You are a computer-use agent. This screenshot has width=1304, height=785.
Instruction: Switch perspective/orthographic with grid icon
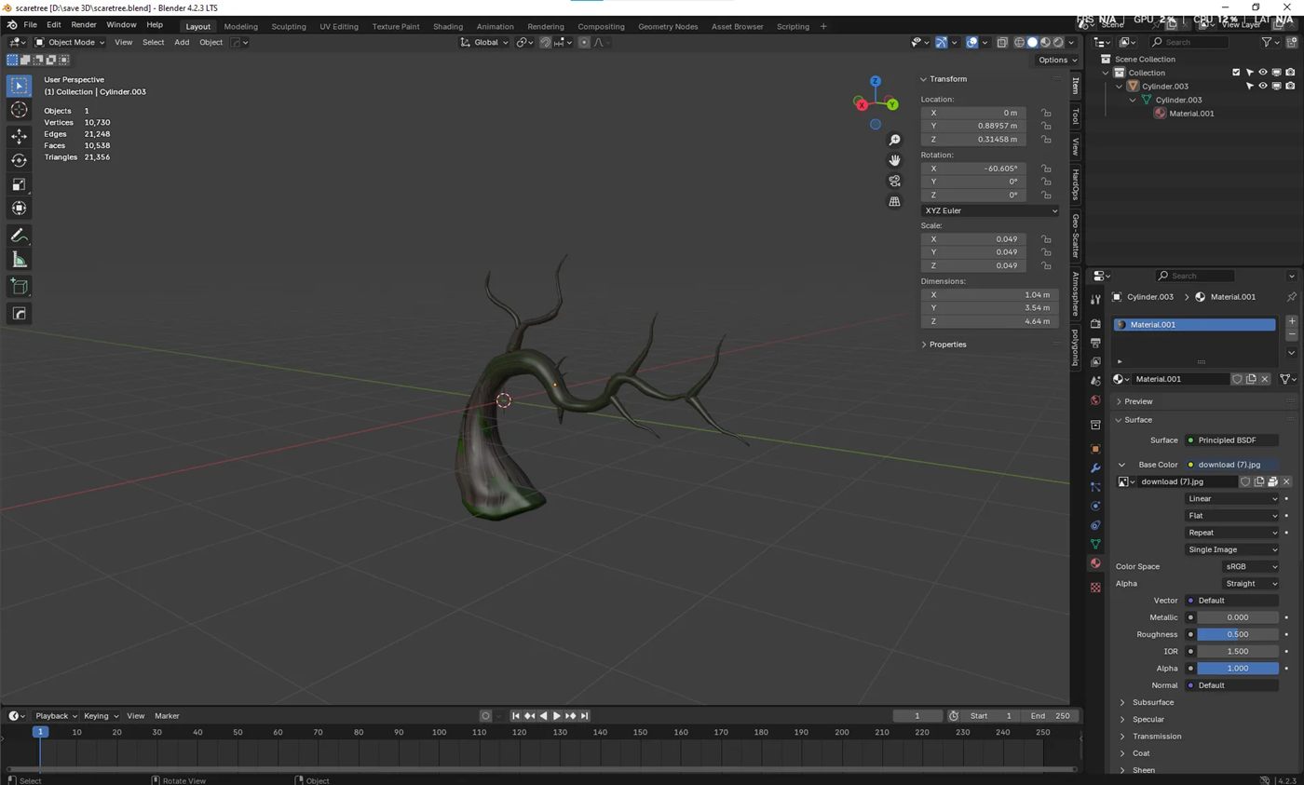[894, 201]
